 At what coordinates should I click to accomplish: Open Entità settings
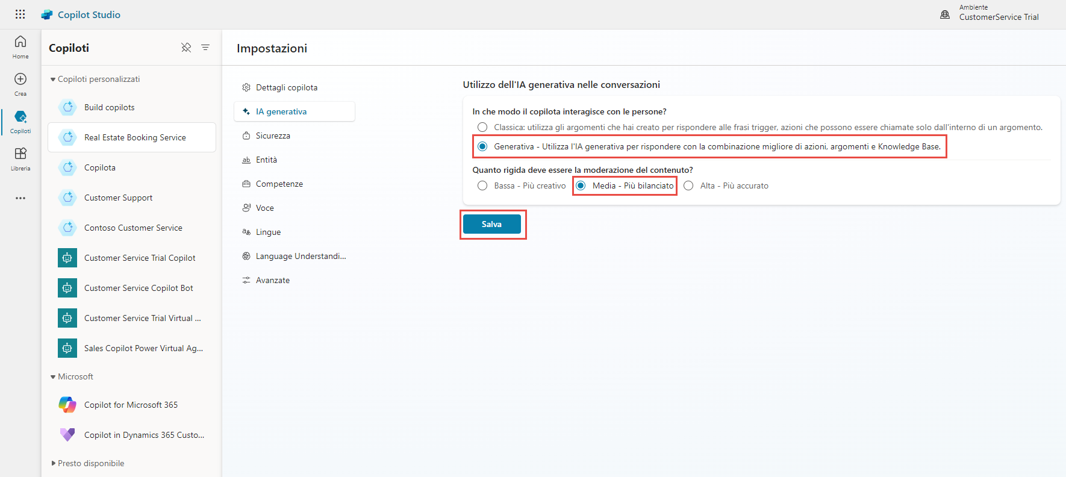295,160
